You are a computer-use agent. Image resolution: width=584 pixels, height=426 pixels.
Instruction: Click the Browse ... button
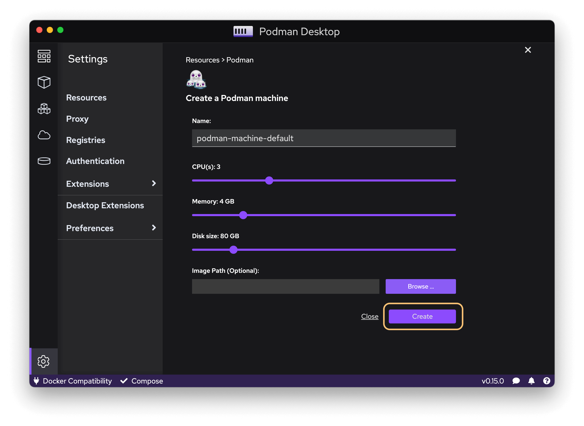click(x=421, y=286)
